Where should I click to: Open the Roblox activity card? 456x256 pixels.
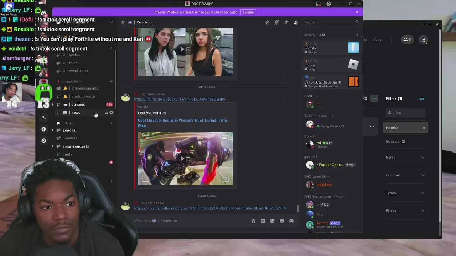[331, 65]
